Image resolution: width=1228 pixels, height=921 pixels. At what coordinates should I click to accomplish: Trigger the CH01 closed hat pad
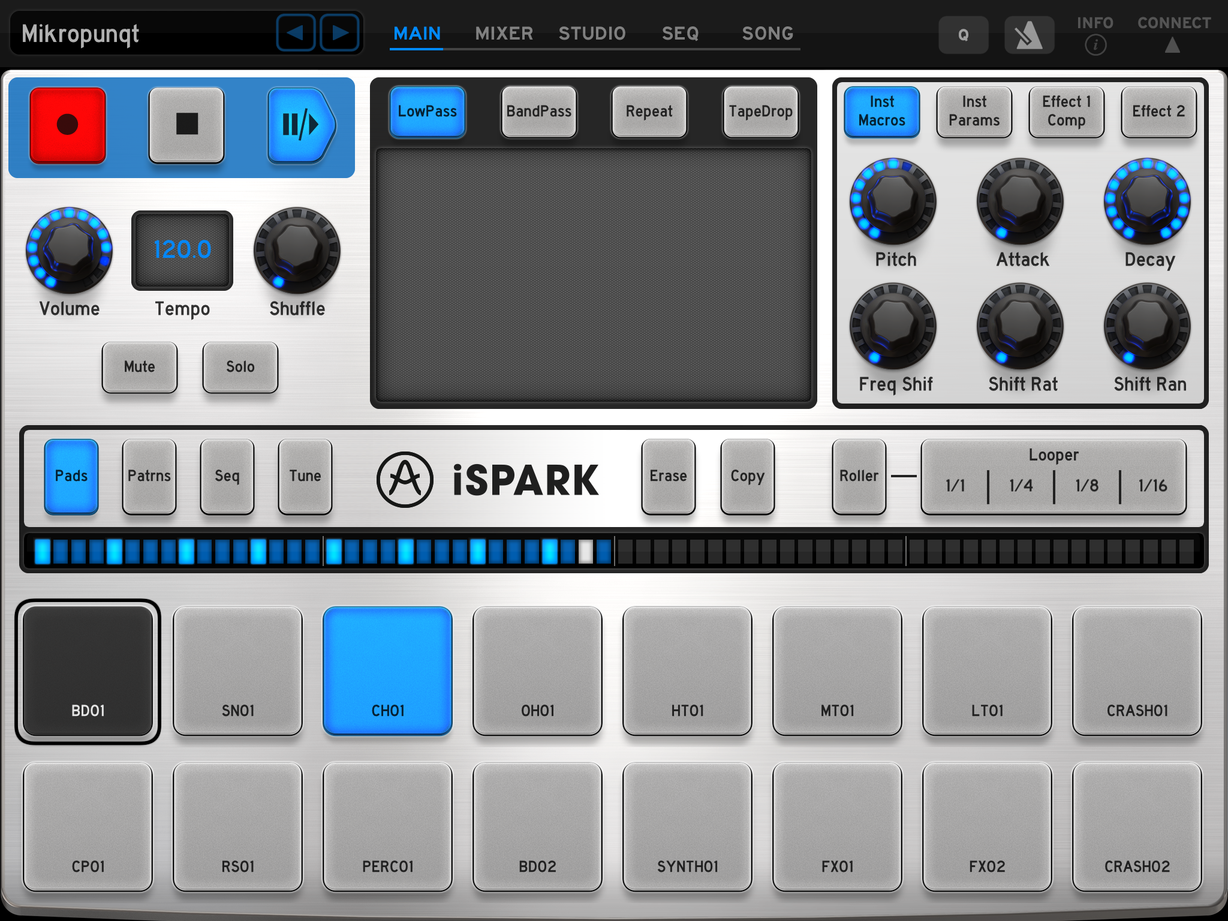pos(388,671)
